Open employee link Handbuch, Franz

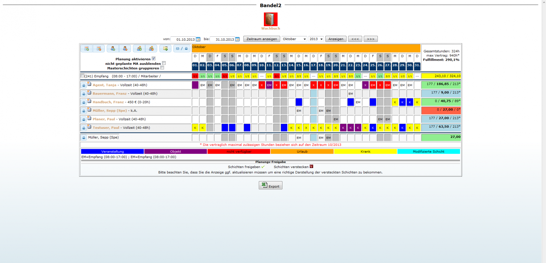coord(108,102)
